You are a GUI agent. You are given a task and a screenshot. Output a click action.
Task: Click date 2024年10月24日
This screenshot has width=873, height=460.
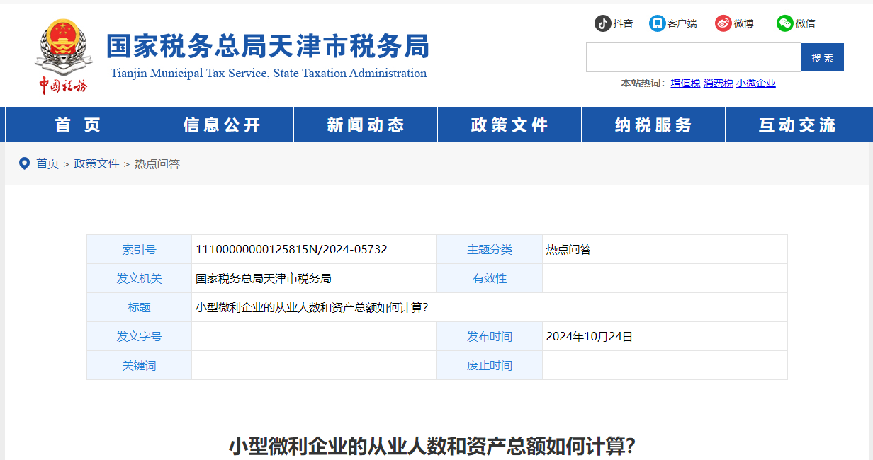pos(590,337)
